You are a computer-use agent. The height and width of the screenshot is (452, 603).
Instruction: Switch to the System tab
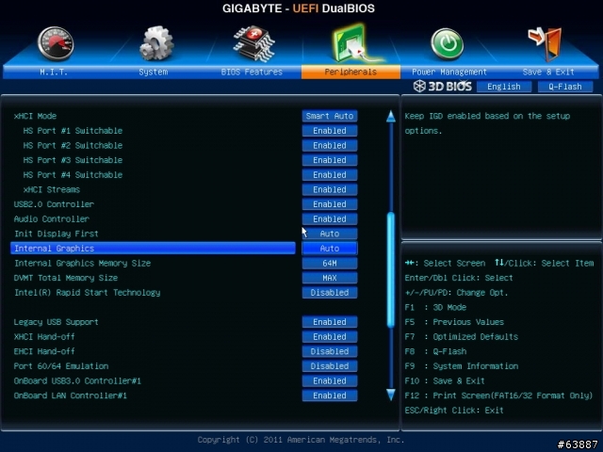pyautogui.click(x=153, y=72)
